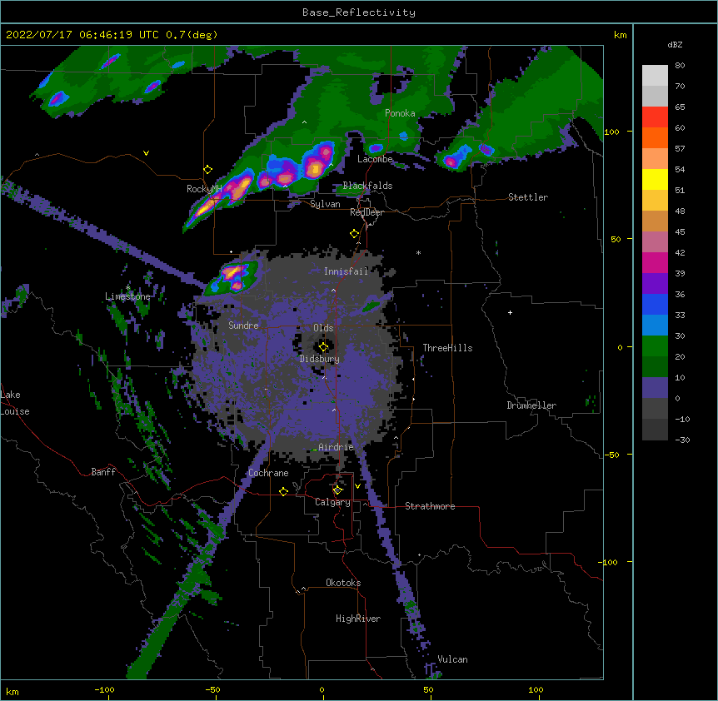Click the Stettler town label
This screenshot has height=701, width=718.
[x=528, y=197]
